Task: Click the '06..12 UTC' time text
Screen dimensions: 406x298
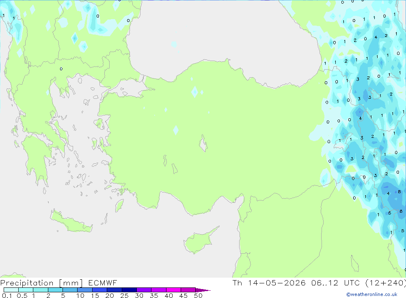Action: pos(336,283)
